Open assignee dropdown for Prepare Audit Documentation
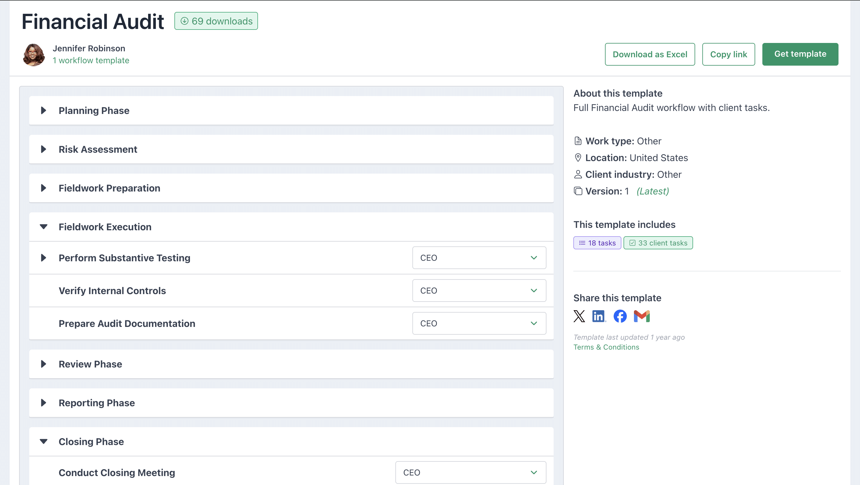The image size is (860, 485). point(479,323)
